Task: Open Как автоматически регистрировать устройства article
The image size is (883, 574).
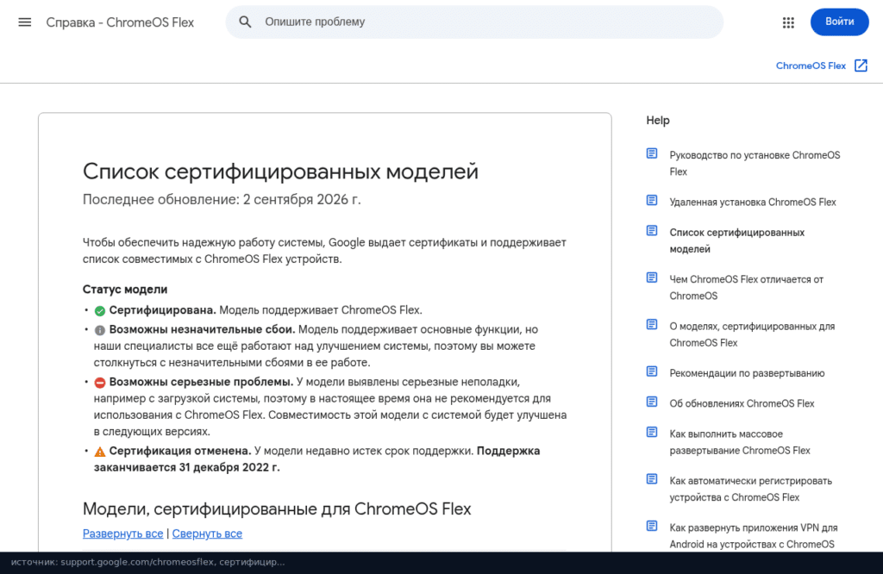Action: point(751,489)
